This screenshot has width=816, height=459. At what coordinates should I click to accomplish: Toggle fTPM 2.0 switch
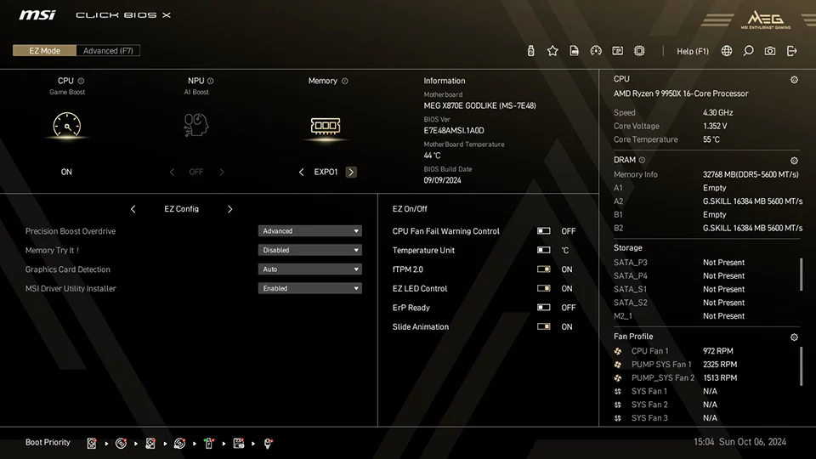[x=543, y=269]
